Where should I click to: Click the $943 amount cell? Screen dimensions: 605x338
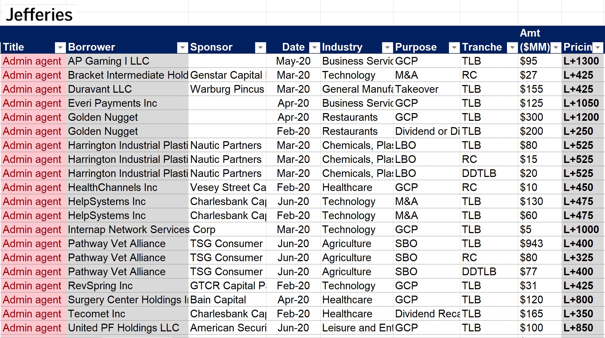pos(540,244)
